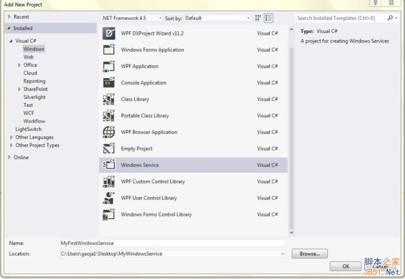Expand the Recent section

[9, 17]
